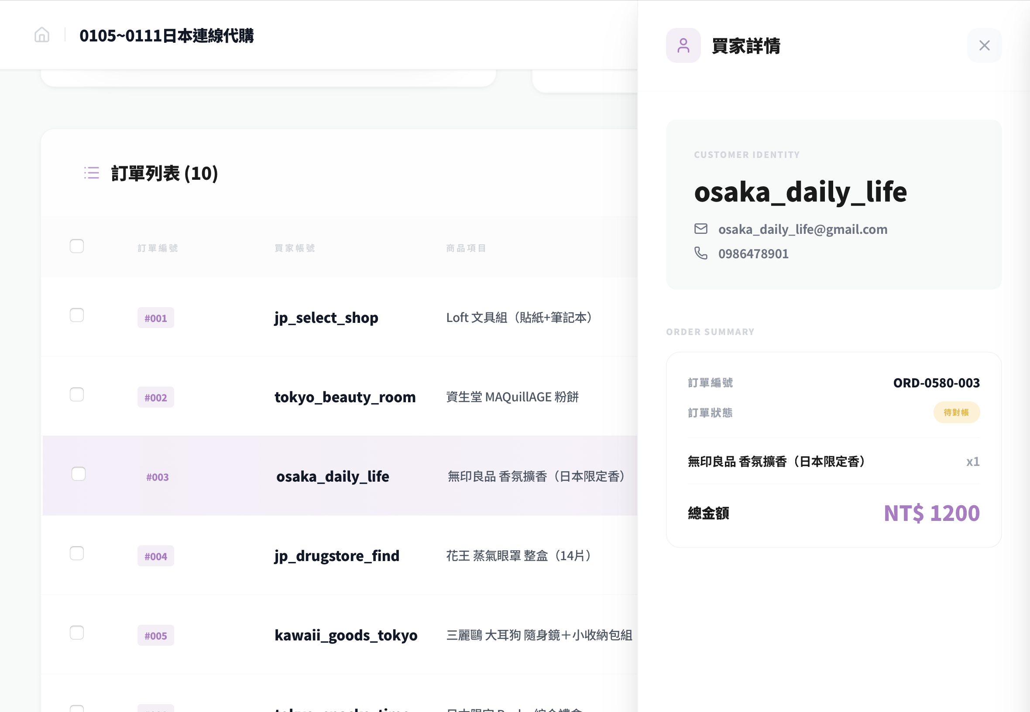This screenshot has height=712, width=1030.
Task: Click the #004 order badge
Action: tap(156, 556)
